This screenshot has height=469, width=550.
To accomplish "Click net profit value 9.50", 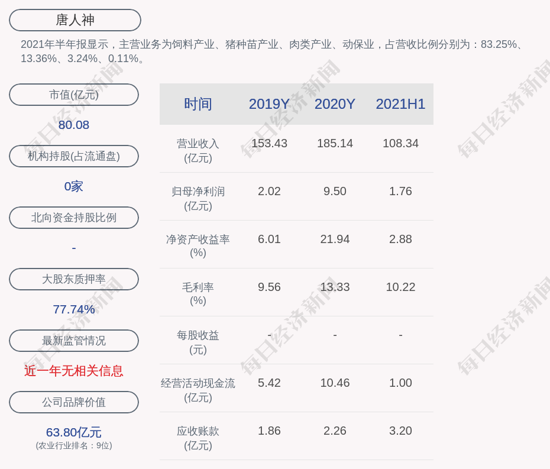I will point(335,192).
